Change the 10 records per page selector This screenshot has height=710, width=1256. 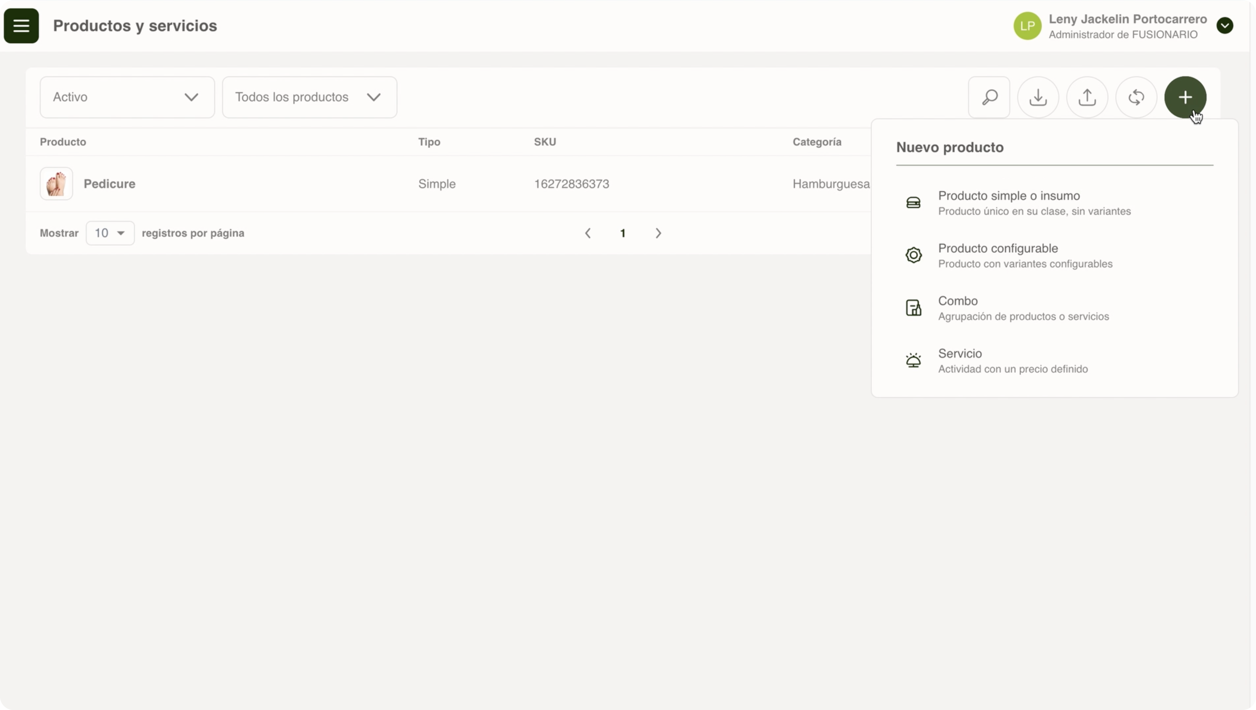(x=110, y=233)
